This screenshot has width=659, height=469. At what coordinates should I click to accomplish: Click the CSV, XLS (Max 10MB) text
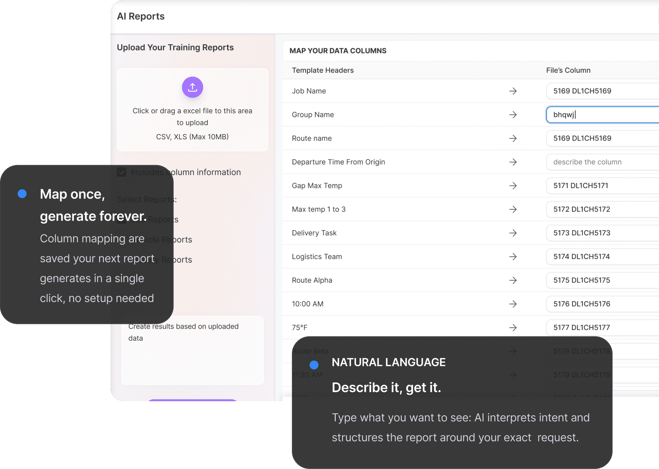[192, 137]
